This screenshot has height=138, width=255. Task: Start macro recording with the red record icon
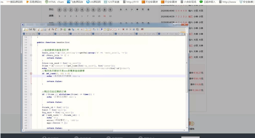123,29
